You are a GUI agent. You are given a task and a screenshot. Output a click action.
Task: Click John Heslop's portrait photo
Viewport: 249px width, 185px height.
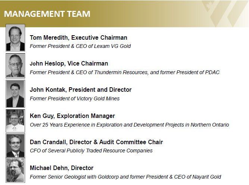click(x=15, y=66)
